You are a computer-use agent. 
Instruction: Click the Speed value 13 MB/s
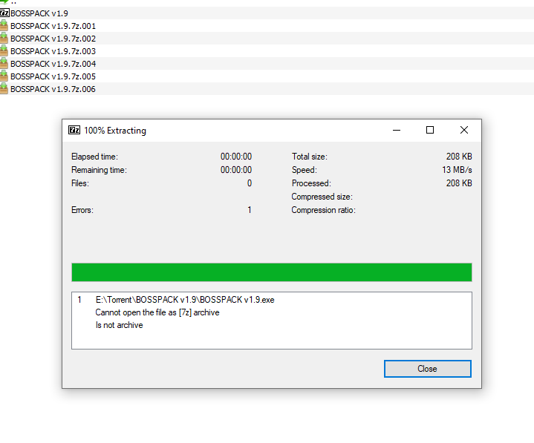pos(457,170)
